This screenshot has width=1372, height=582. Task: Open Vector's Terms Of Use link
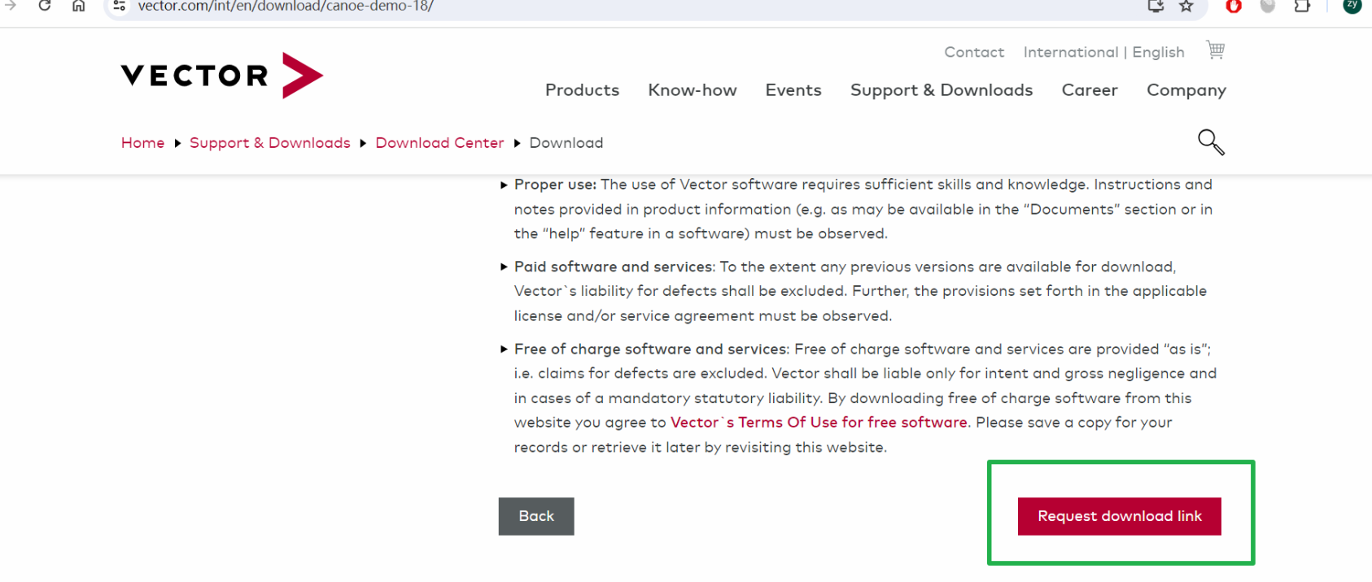819,423
